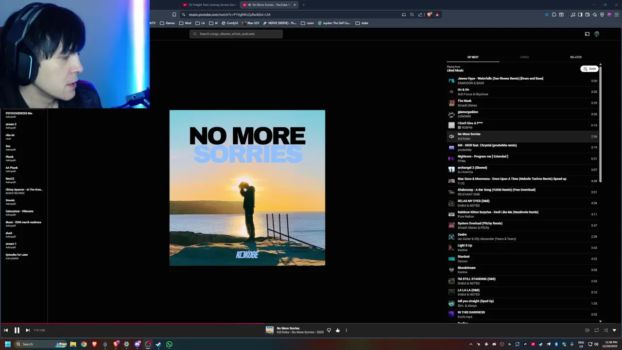The image size is (622, 350).
Task: Toggle shuffle in player bar
Action: point(605,331)
